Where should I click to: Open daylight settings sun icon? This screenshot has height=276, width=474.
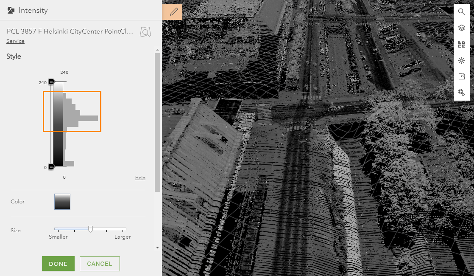pos(461,61)
